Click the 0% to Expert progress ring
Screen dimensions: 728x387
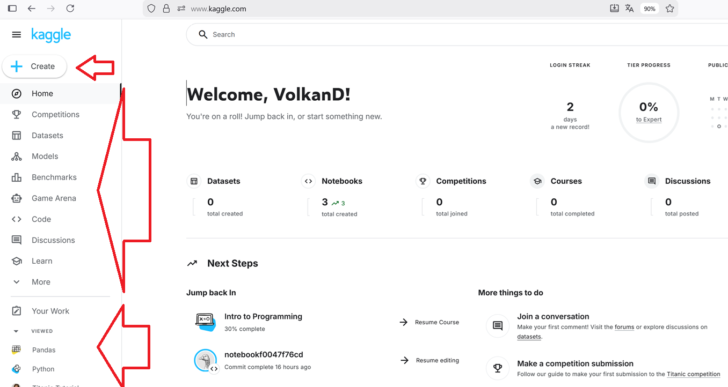(649, 113)
